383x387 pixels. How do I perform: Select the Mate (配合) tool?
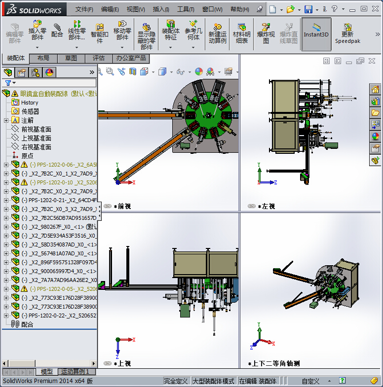(x=57, y=31)
